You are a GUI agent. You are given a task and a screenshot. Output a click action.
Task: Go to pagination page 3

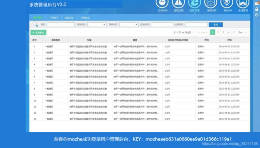coord(223,32)
